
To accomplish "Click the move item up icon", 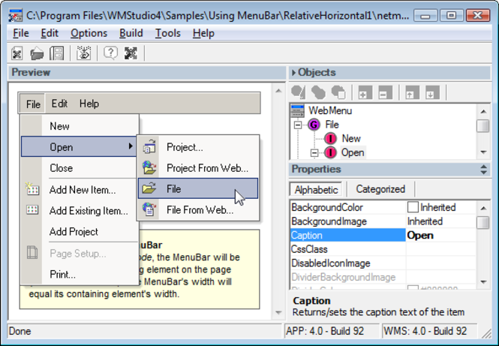I will click(412, 92).
